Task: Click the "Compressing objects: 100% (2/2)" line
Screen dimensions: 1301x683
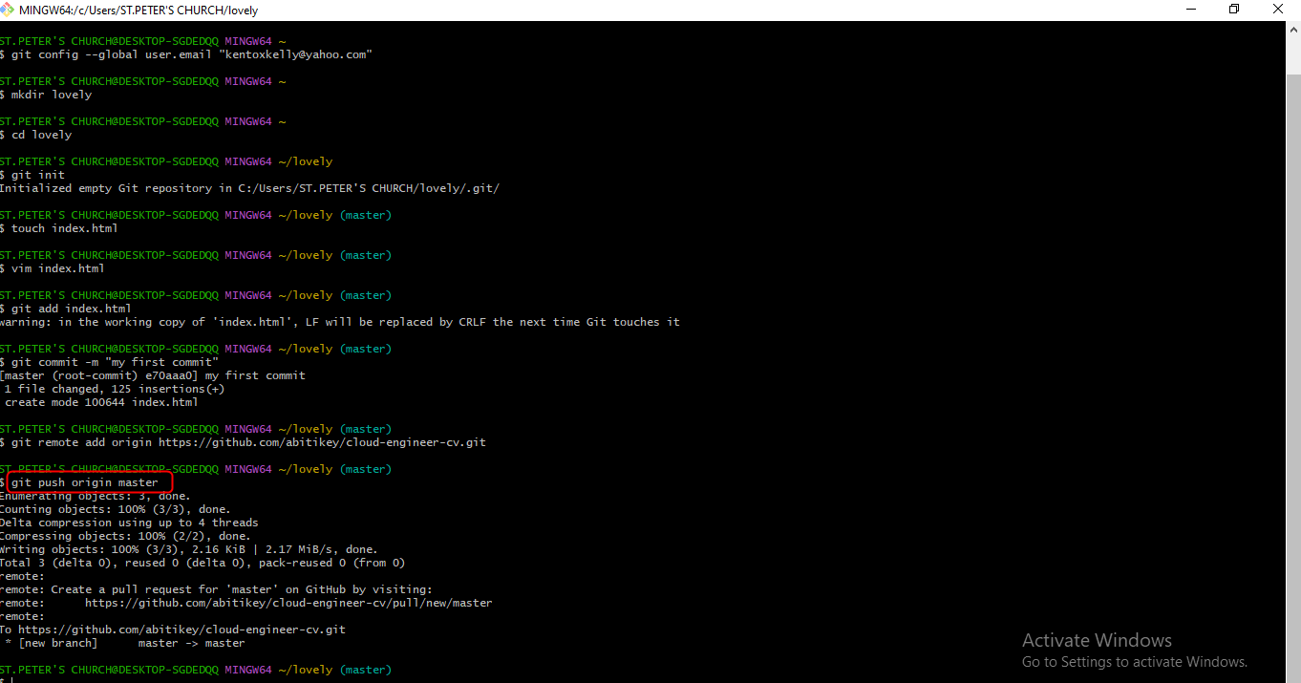Action: pos(125,536)
